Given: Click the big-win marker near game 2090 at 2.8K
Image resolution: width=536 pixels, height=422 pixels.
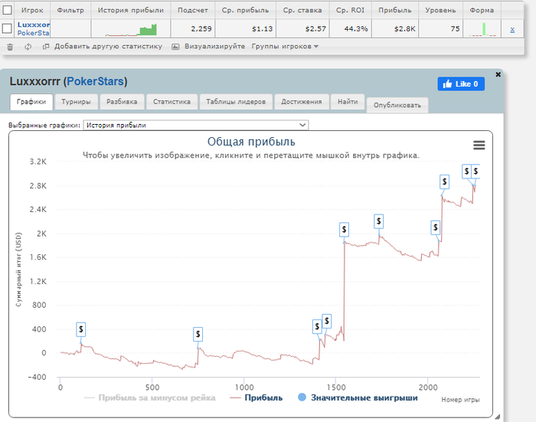Looking at the screenshot, I should click(444, 182).
